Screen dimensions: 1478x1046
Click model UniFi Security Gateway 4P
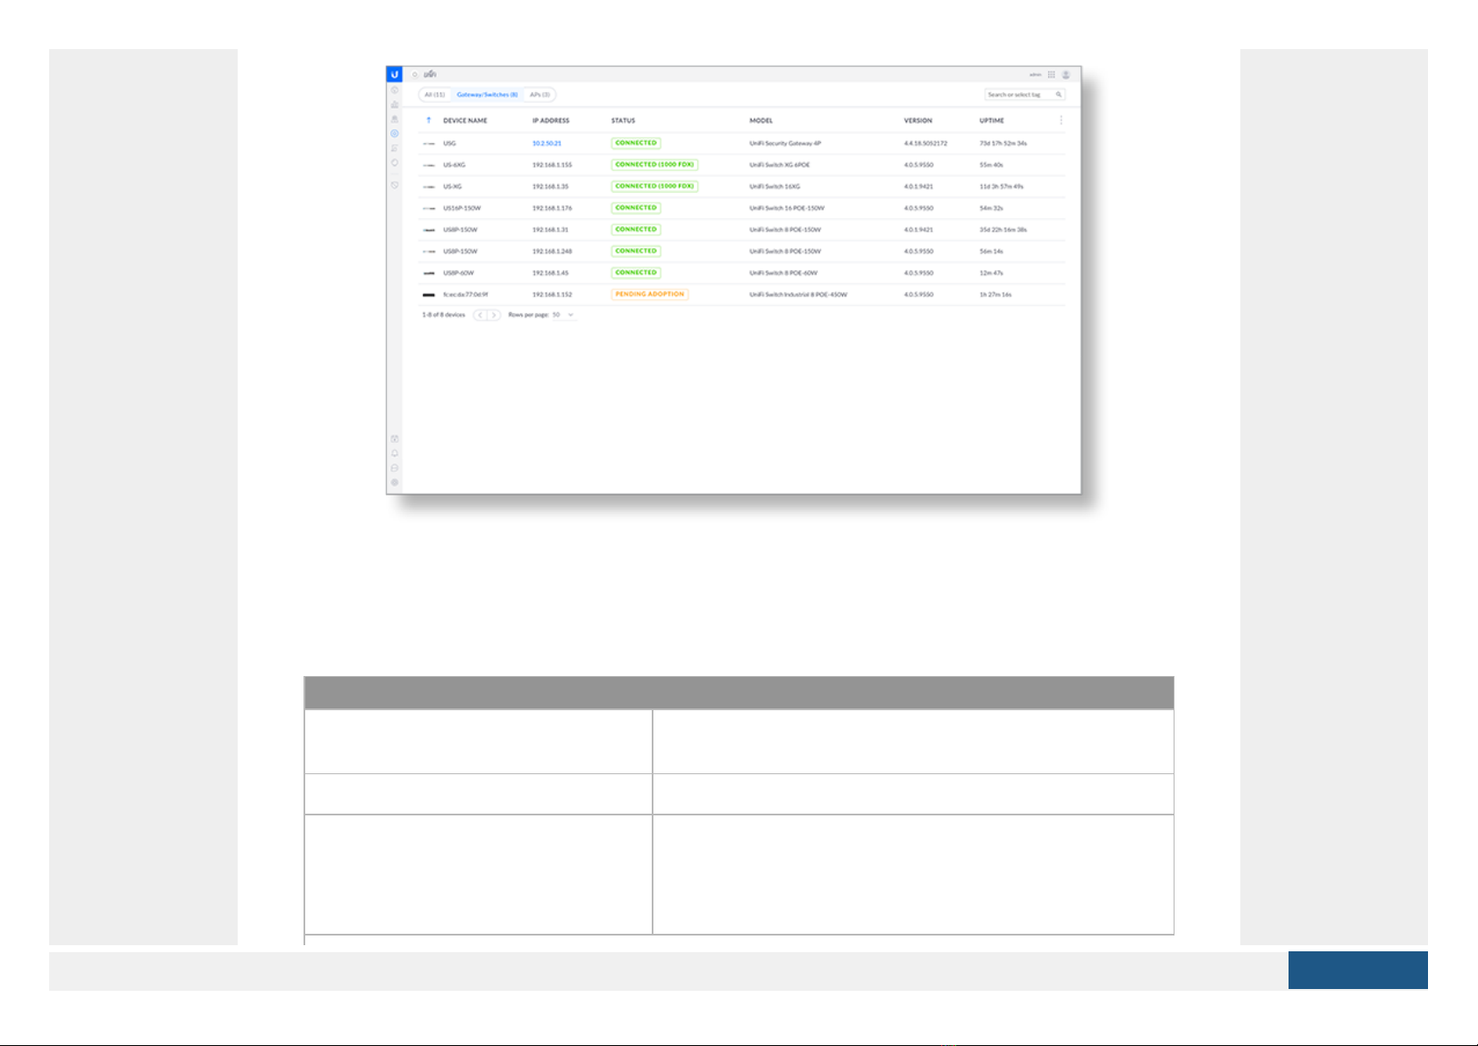pyautogui.click(x=785, y=143)
